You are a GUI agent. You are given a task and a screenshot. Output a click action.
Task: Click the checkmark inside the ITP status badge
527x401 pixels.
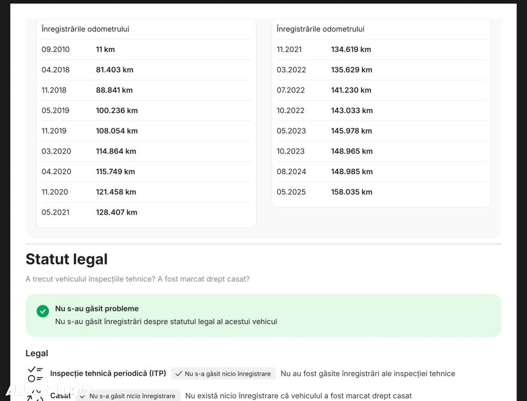click(x=178, y=374)
